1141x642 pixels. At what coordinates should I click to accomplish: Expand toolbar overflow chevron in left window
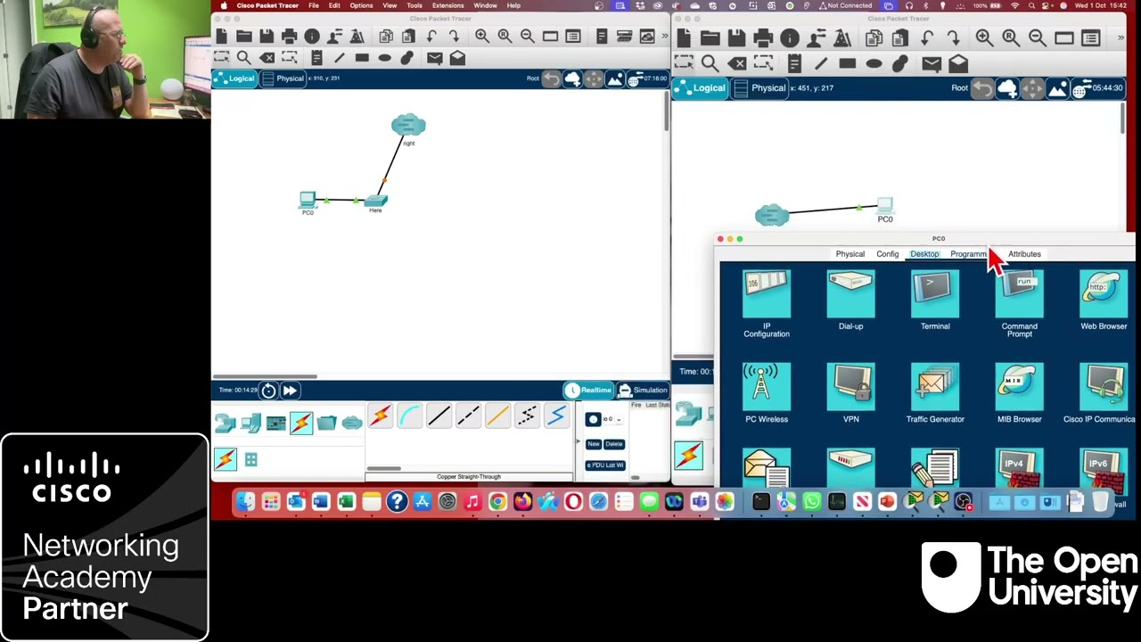point(664,37)
